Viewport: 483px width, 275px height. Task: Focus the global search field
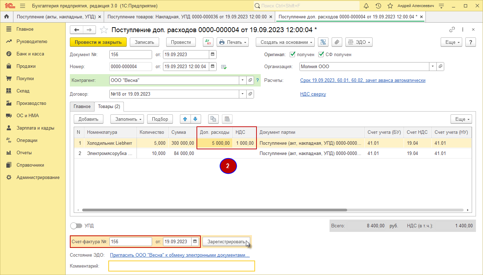(x=306, y=6)
